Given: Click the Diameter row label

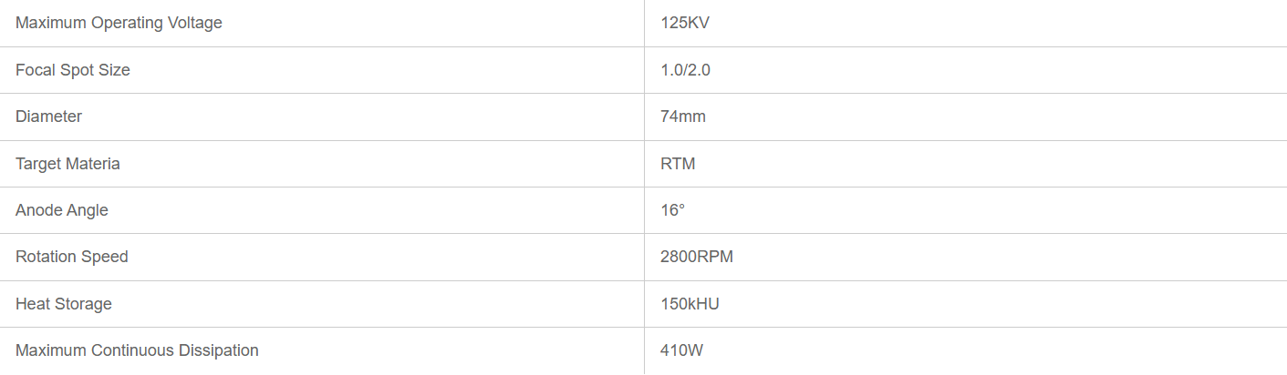Looking at the screenshot, I should [48, 117].
